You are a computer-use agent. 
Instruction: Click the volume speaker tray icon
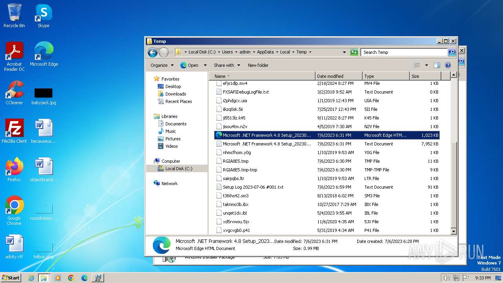pos(446,278)
